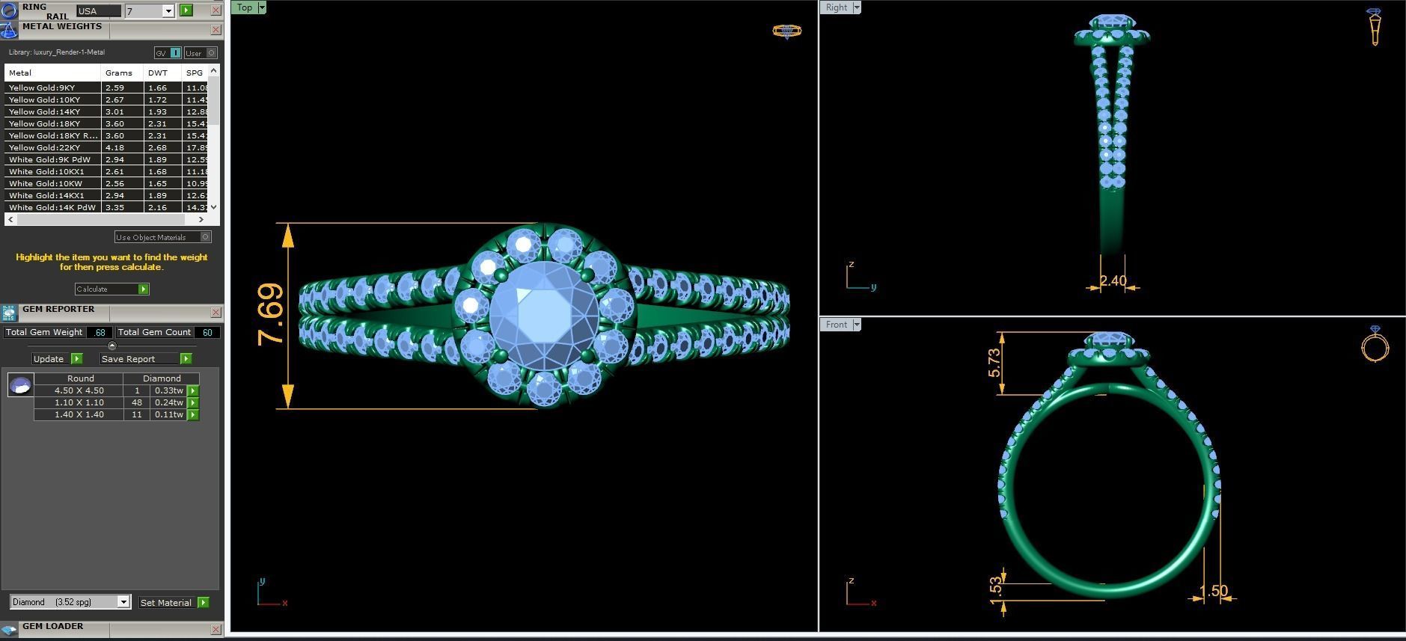Select the White Gold:10KW row
The image size is (1406, 641).
(x=107, y=183)
